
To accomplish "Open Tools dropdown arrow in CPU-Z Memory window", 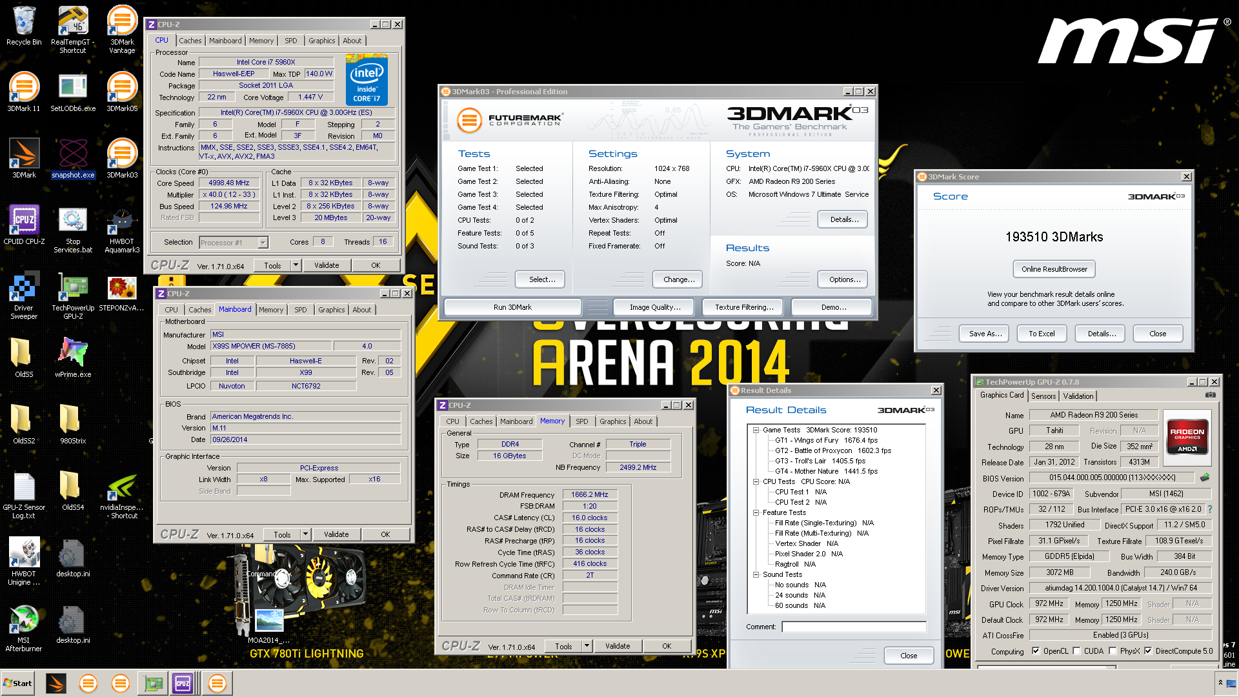I will tap(587, 646).
